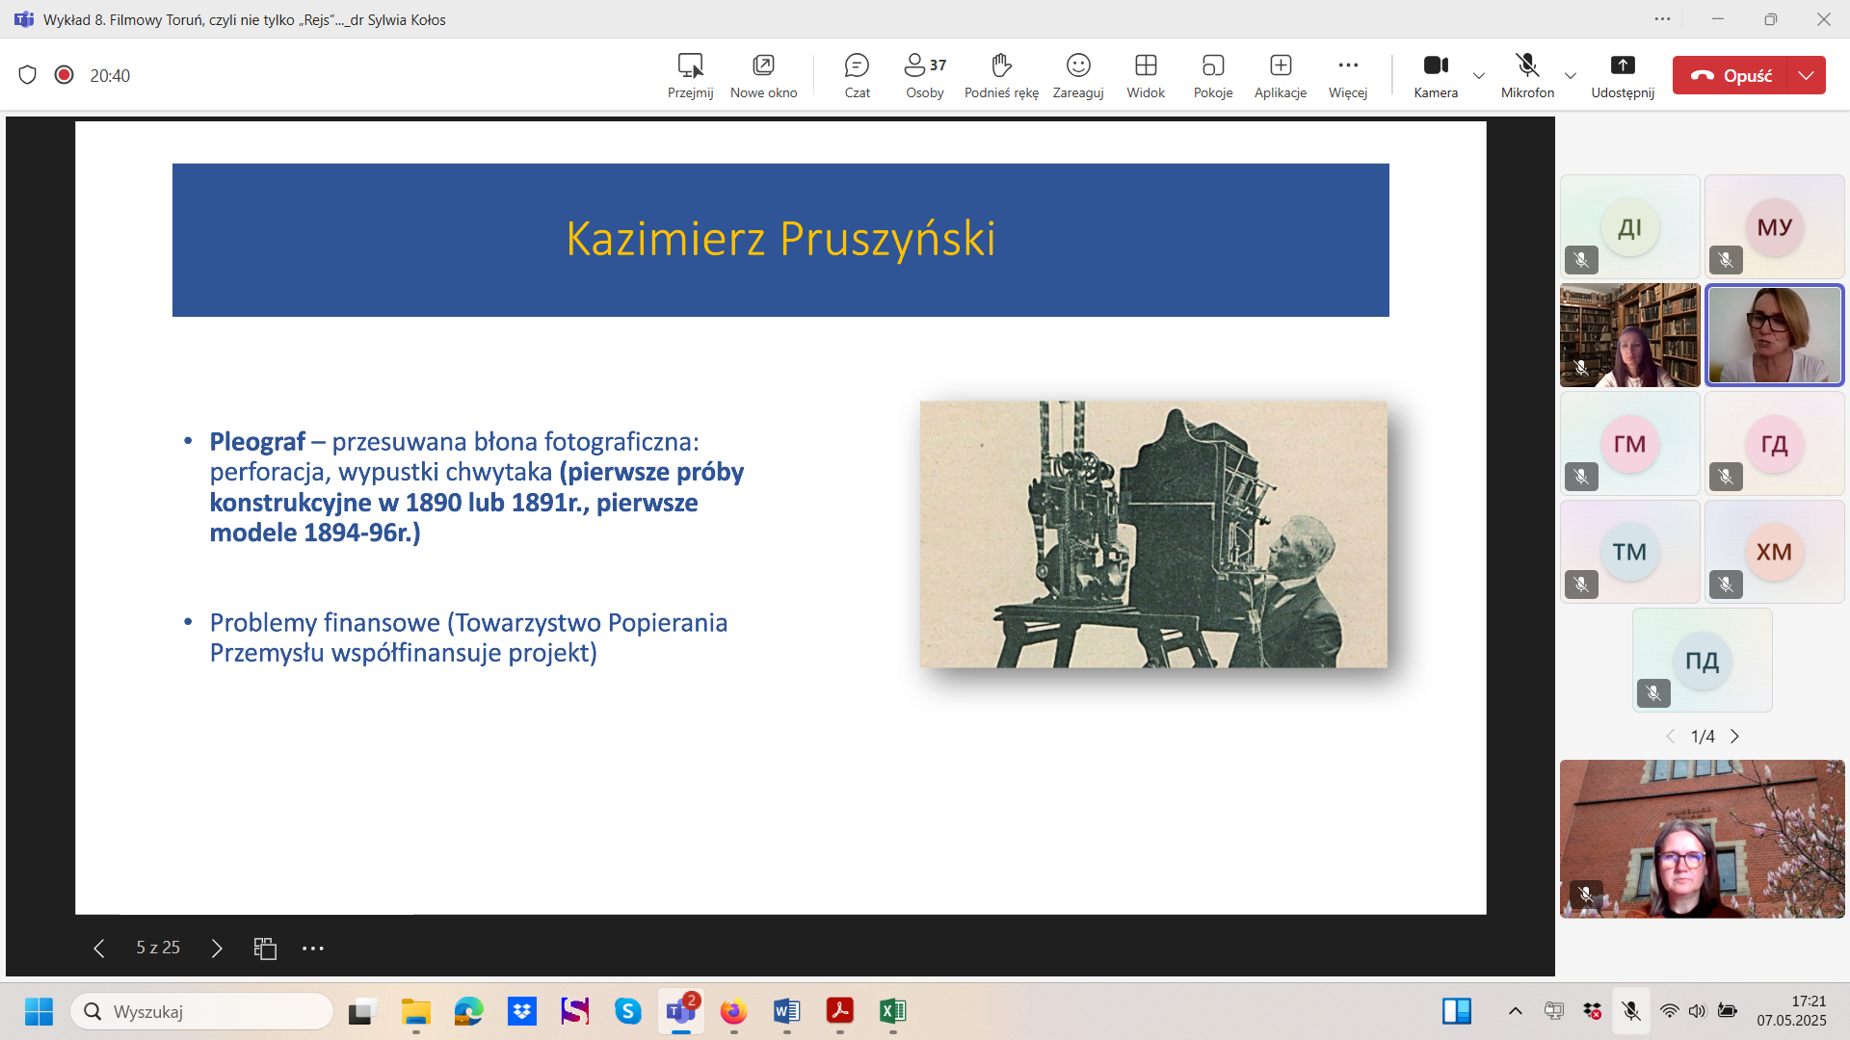Open the Czat chat panel
This screenshot has width=1850, height=1040.
tap(857, 75)
